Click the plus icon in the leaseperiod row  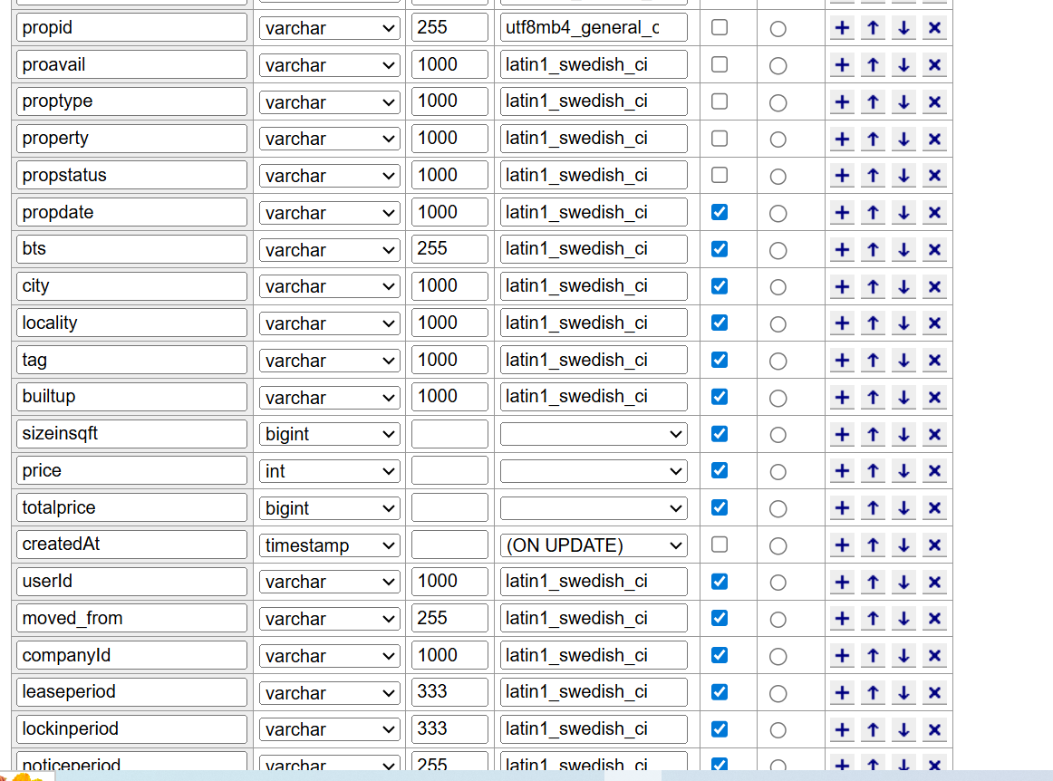[842, 692]
